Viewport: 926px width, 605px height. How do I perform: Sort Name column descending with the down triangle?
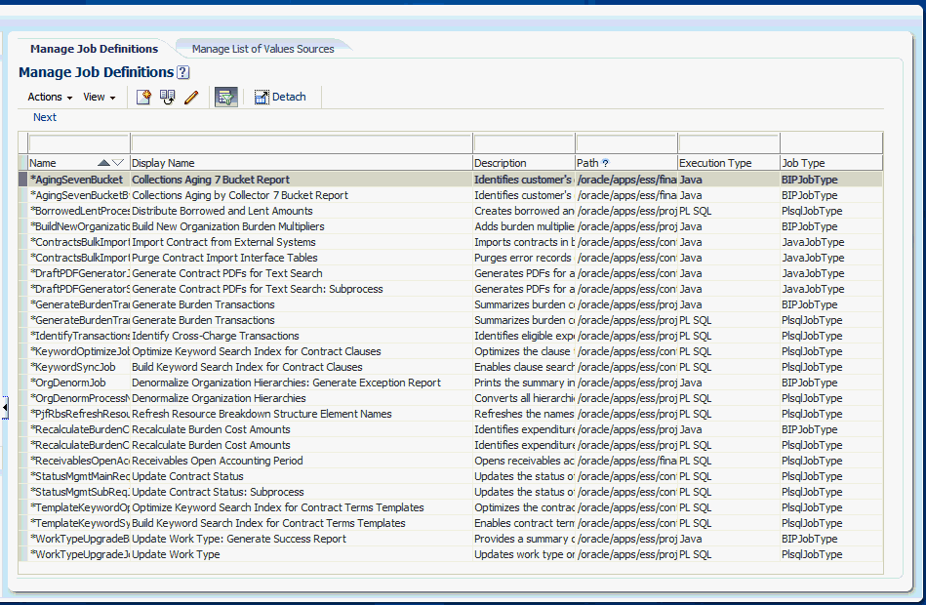tap(116, 162)
